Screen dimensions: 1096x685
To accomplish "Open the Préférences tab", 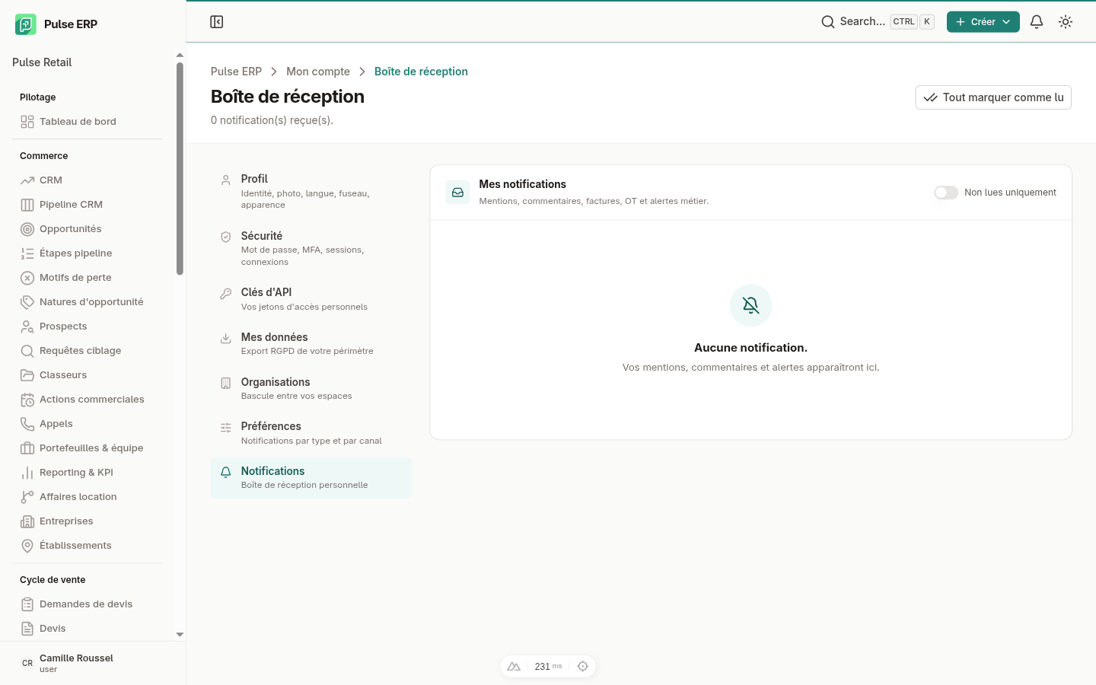I will point(311,433).
